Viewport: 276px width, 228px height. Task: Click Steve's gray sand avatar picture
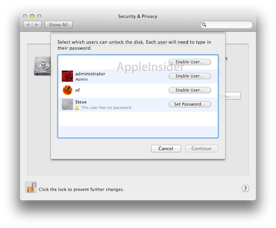click(x=67, y=104)
